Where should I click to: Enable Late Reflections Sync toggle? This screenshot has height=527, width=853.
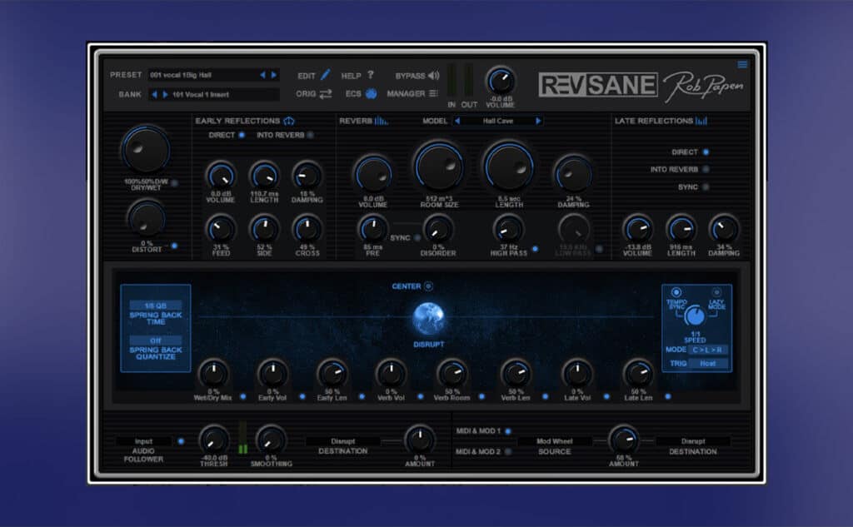click(706, 187)
